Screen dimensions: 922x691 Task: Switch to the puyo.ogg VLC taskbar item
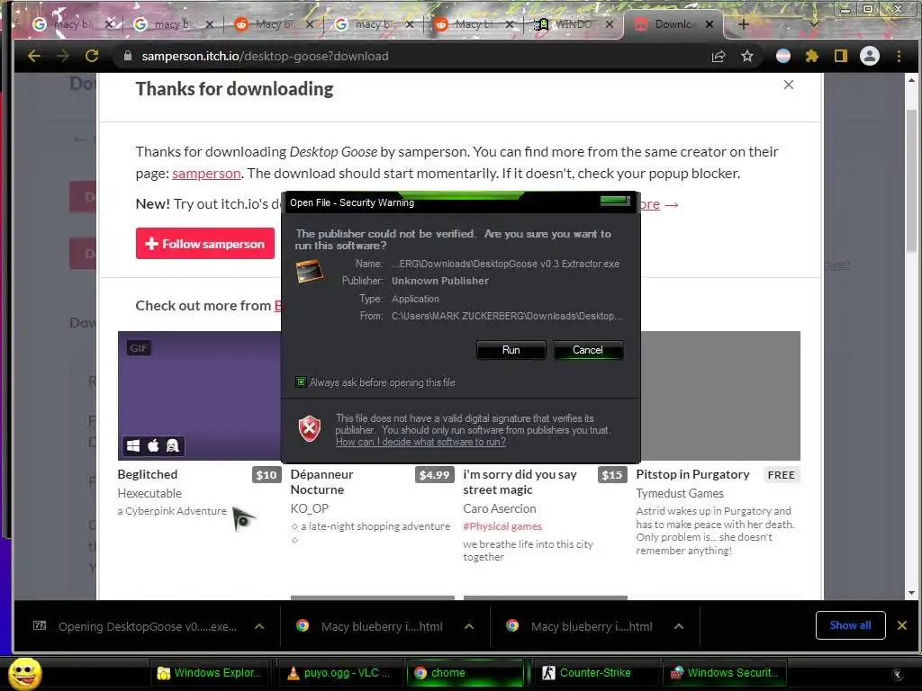339,673
